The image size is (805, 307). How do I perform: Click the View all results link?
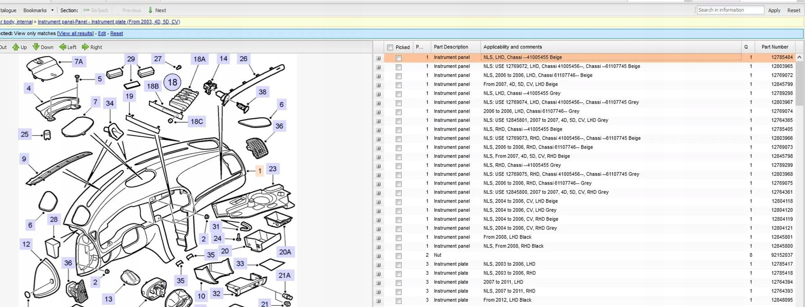tap(75, 33)
